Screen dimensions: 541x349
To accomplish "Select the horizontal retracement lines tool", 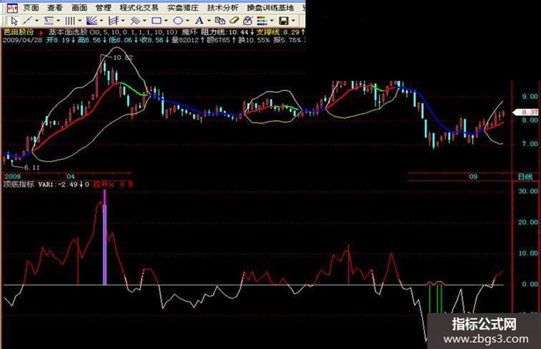I will tap(49, 21).
